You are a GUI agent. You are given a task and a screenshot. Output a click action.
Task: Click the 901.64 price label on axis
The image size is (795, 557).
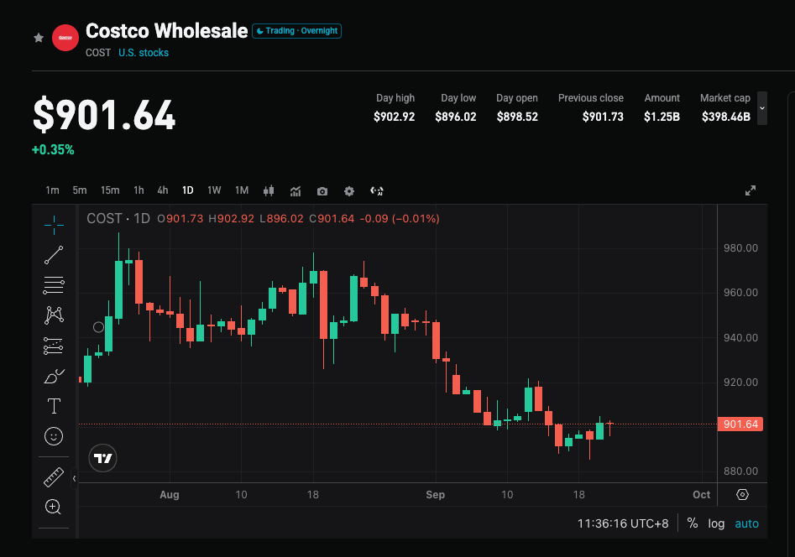[740, 424]
